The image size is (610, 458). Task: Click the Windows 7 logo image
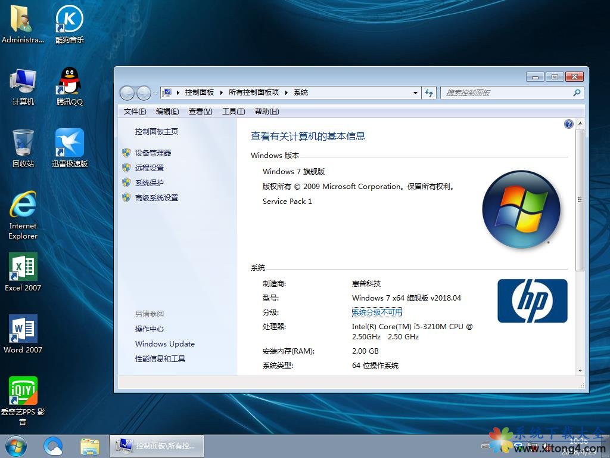click(521, 209)
